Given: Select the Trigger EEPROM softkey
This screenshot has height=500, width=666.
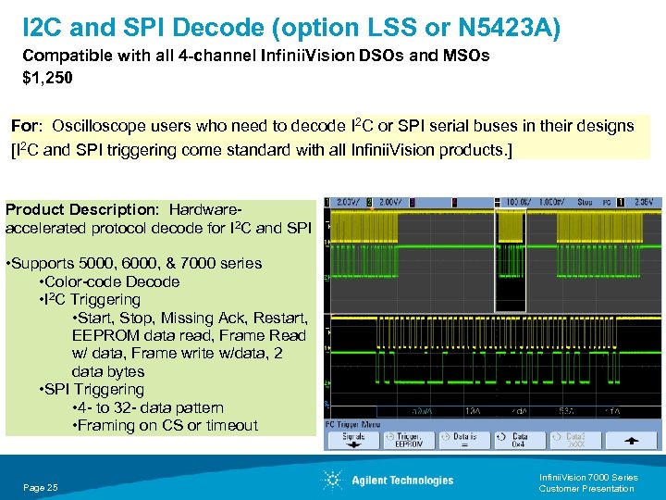Looking at the screenshot, I should pyautogui.click(x=409, y=440).
